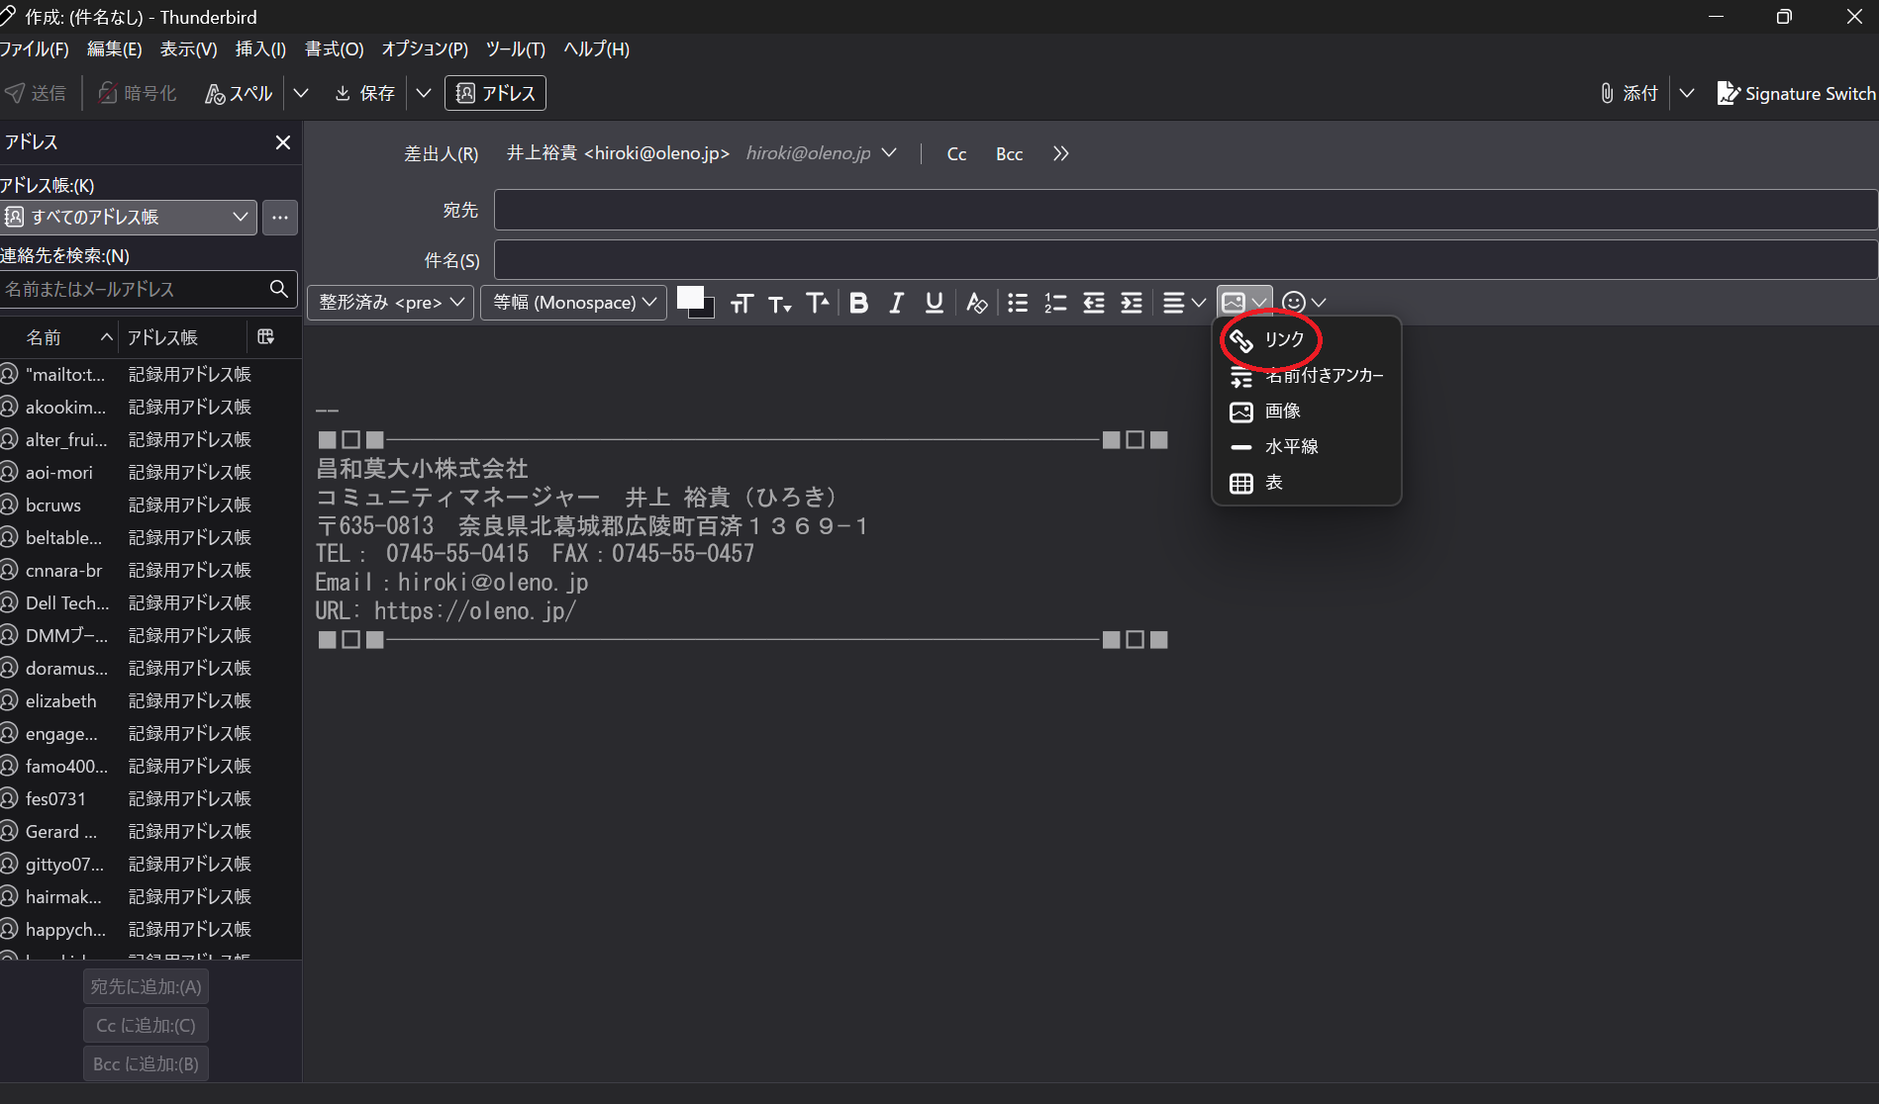Open the text alignment dropdown
This screenshot has width=1879, height=1104.
pyautogui.click(x=1184, y=303)
